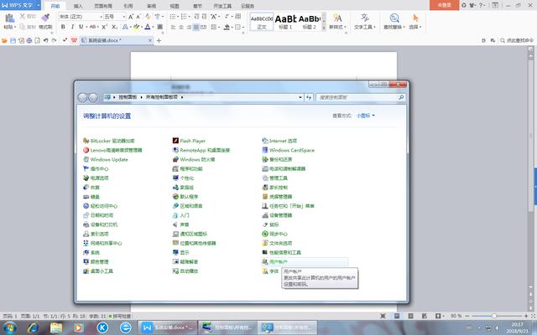Toggle subscript in WPS ribbon

click(115, 27)
